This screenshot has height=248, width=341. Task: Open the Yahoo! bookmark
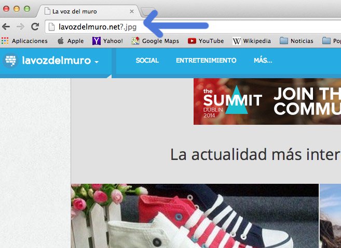click(107, 41)
